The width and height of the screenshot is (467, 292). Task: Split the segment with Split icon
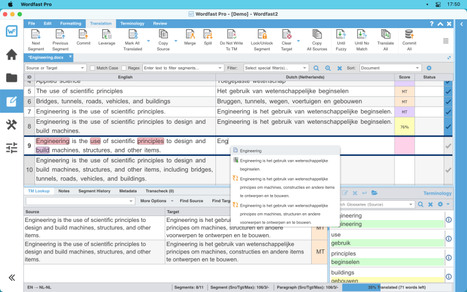208,34
